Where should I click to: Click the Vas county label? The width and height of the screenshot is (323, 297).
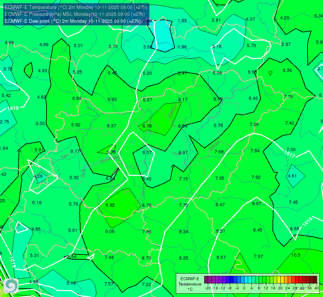(64, 157)
